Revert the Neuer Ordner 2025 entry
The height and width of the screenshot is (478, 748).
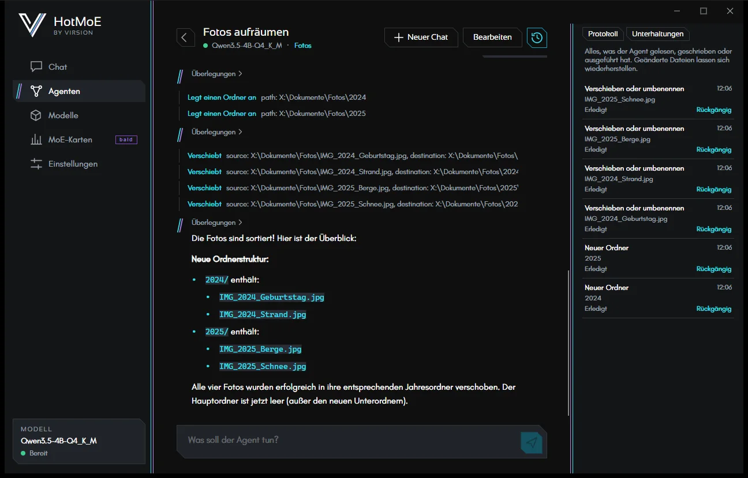pyautogui.click(x=714, y=269)
